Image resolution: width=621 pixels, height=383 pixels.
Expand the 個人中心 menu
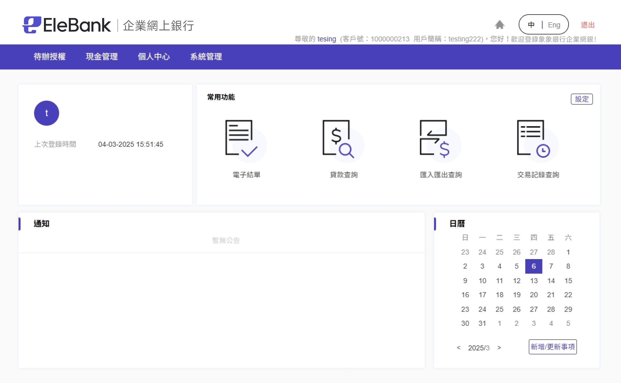click(154, 57)
